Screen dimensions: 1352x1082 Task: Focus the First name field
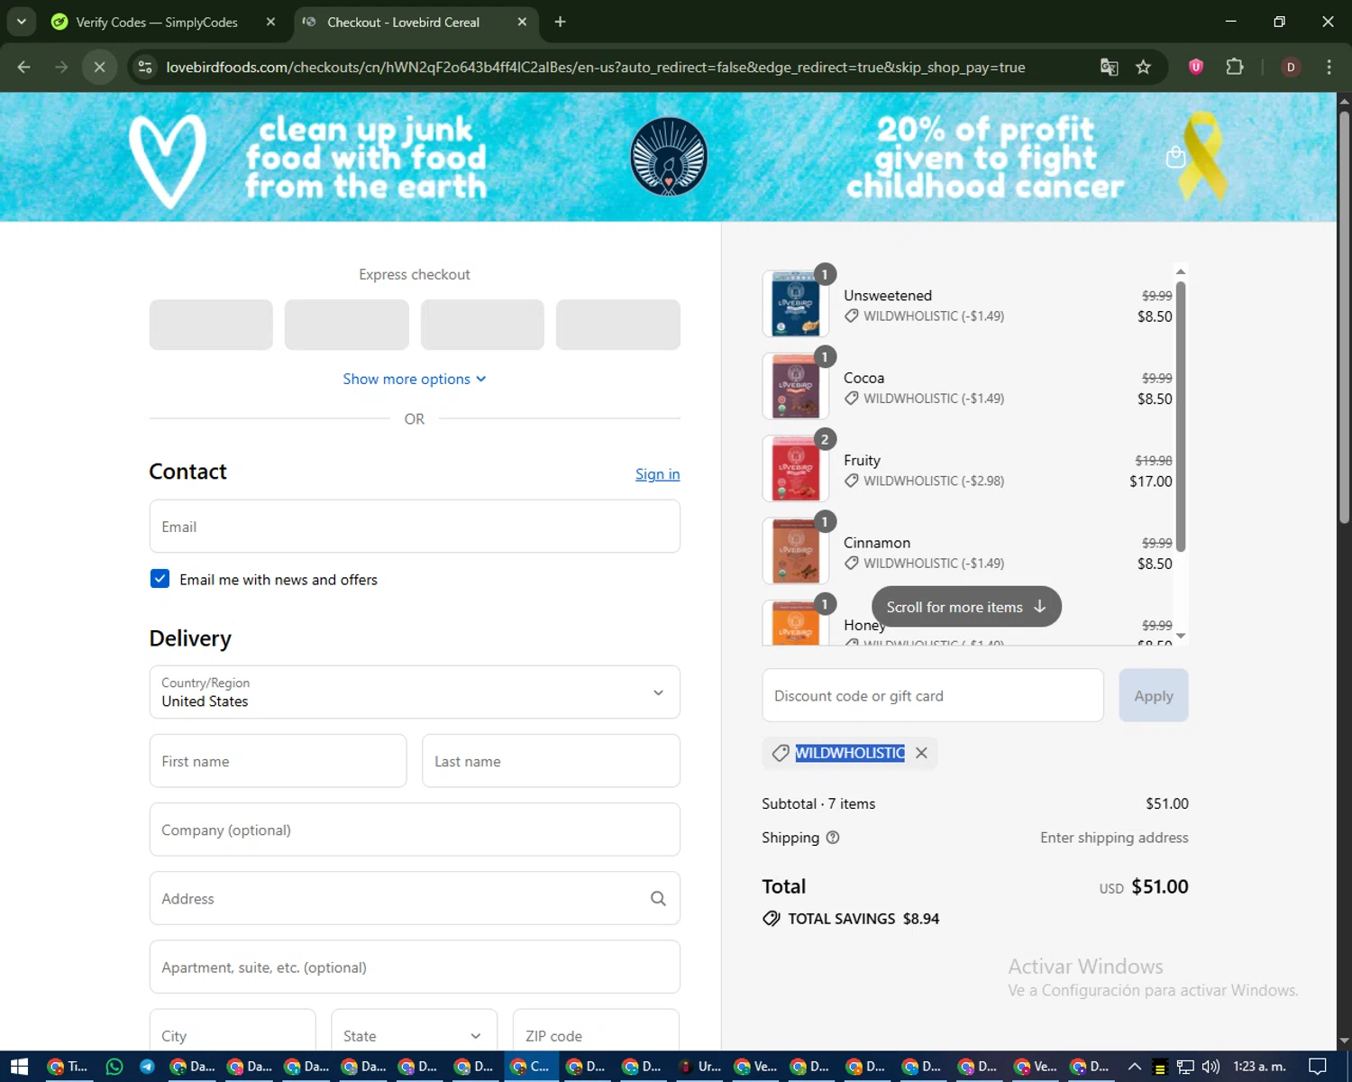click(278, 761)
